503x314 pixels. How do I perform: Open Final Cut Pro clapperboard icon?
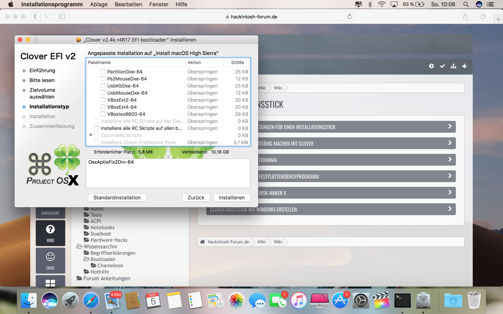point(381,300)
